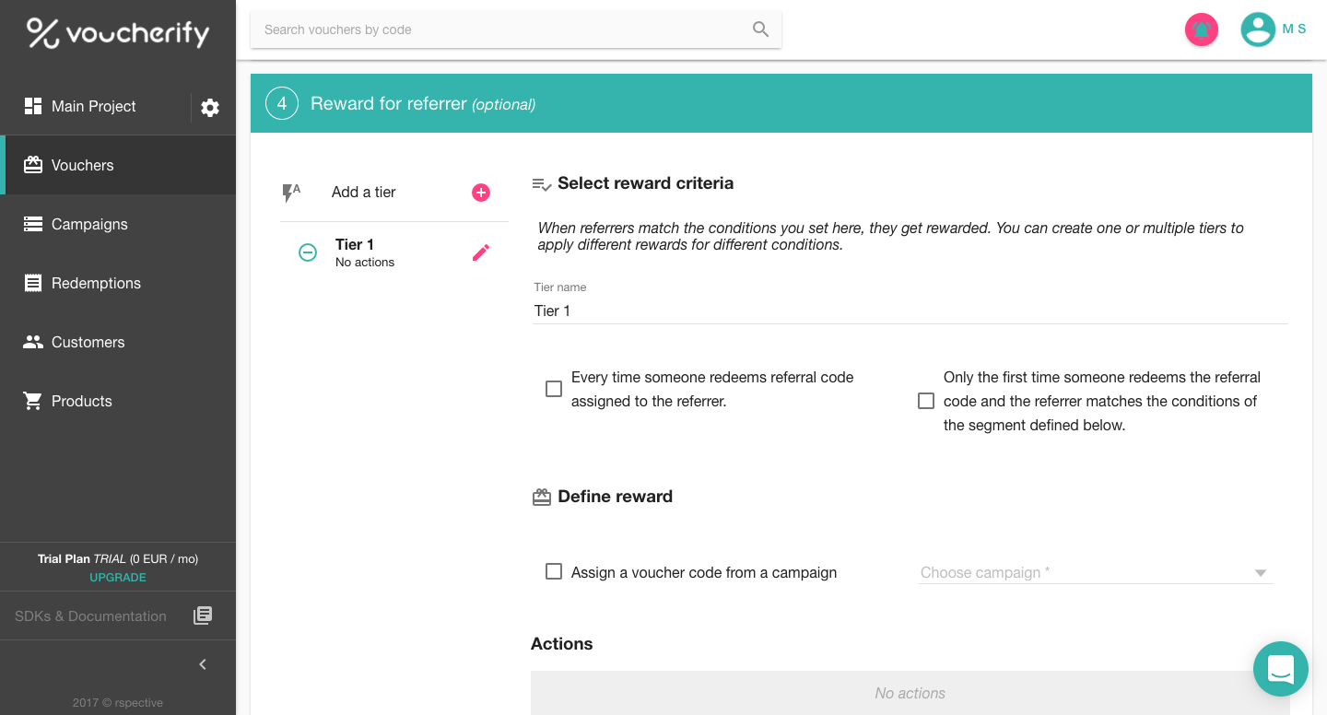Click the 'Define reward' heading
This screenshot has height=715, width=1327.
click(x=615, y=497)
